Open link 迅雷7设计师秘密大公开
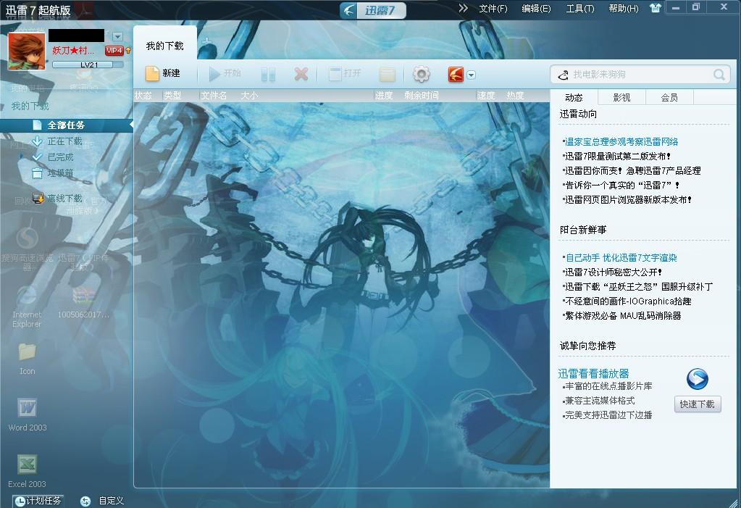 click(x=614, y=272)
